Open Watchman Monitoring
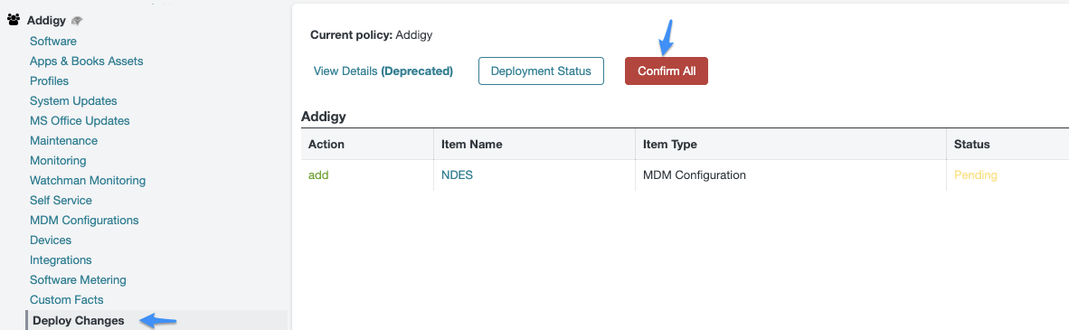This screenshot has width=1069, height=330. pos(88,181)
